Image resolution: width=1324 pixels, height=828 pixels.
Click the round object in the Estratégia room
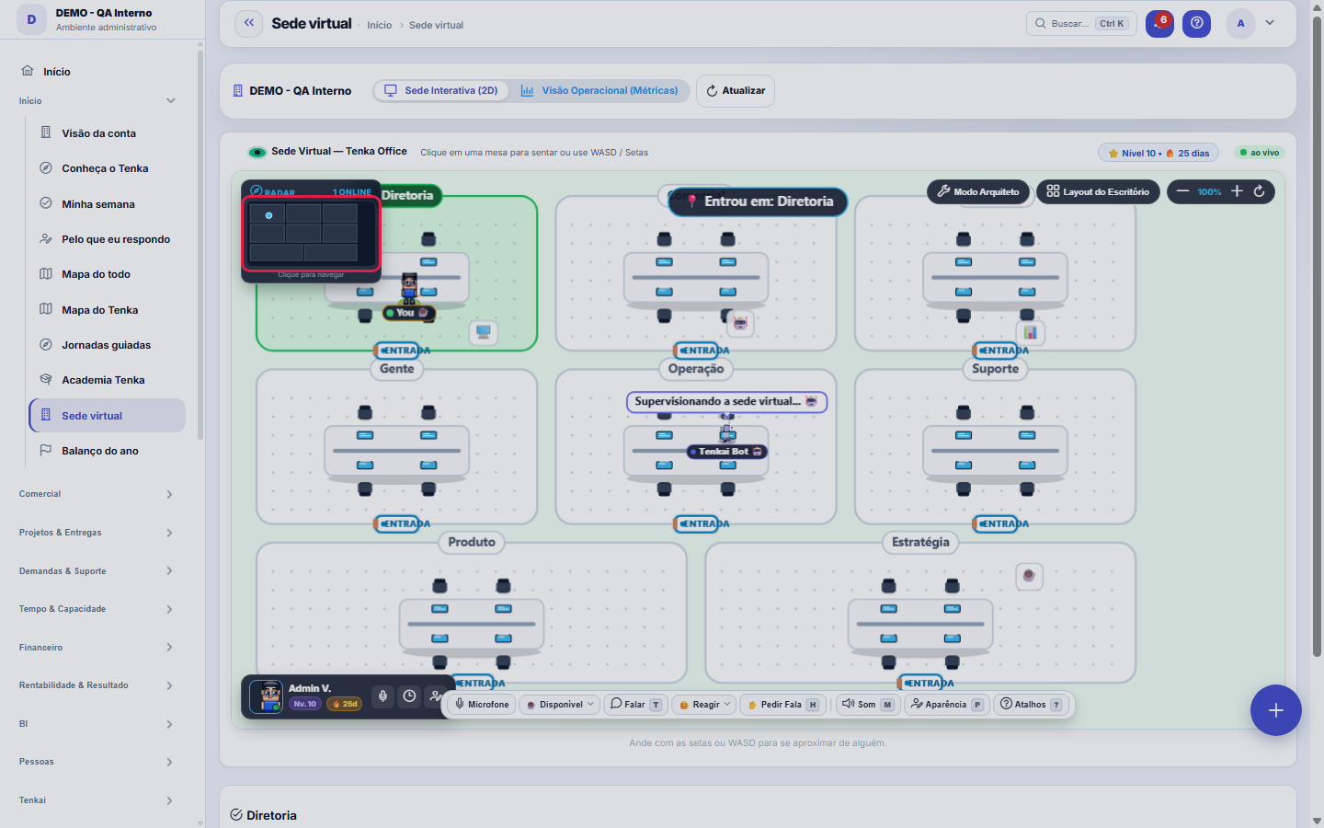1029,576
